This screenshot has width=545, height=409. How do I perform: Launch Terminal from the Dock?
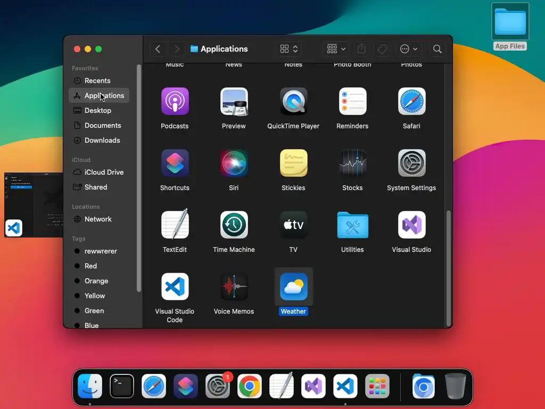click(122, 386)
